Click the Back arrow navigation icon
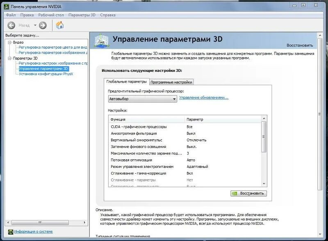This screenshot has height=241, width=328. pos(11,25)
